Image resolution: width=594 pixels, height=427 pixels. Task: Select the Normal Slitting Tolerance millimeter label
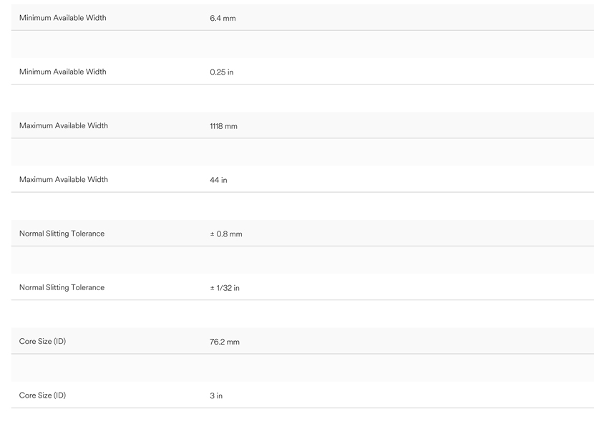pyautogui.click(x=62, y=234)
